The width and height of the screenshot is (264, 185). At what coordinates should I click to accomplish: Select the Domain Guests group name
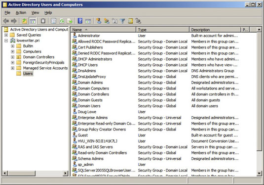point(90,100)
